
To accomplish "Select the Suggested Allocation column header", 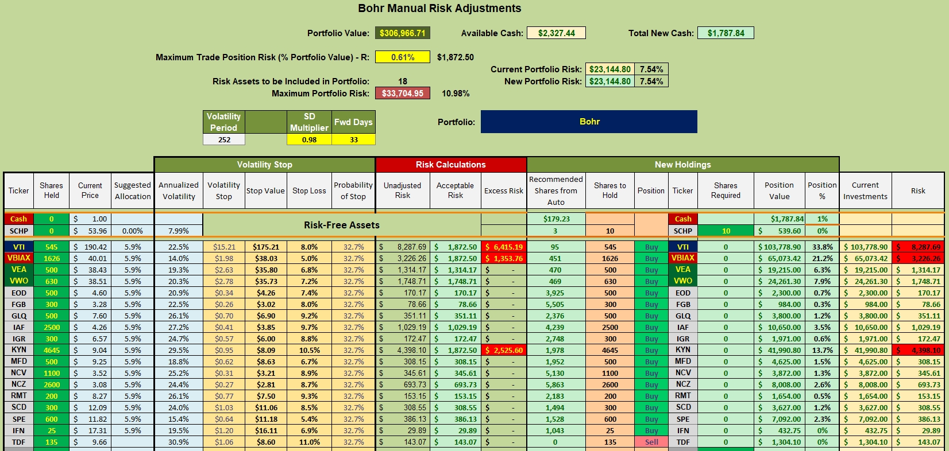I will click(x=133, y=190).
